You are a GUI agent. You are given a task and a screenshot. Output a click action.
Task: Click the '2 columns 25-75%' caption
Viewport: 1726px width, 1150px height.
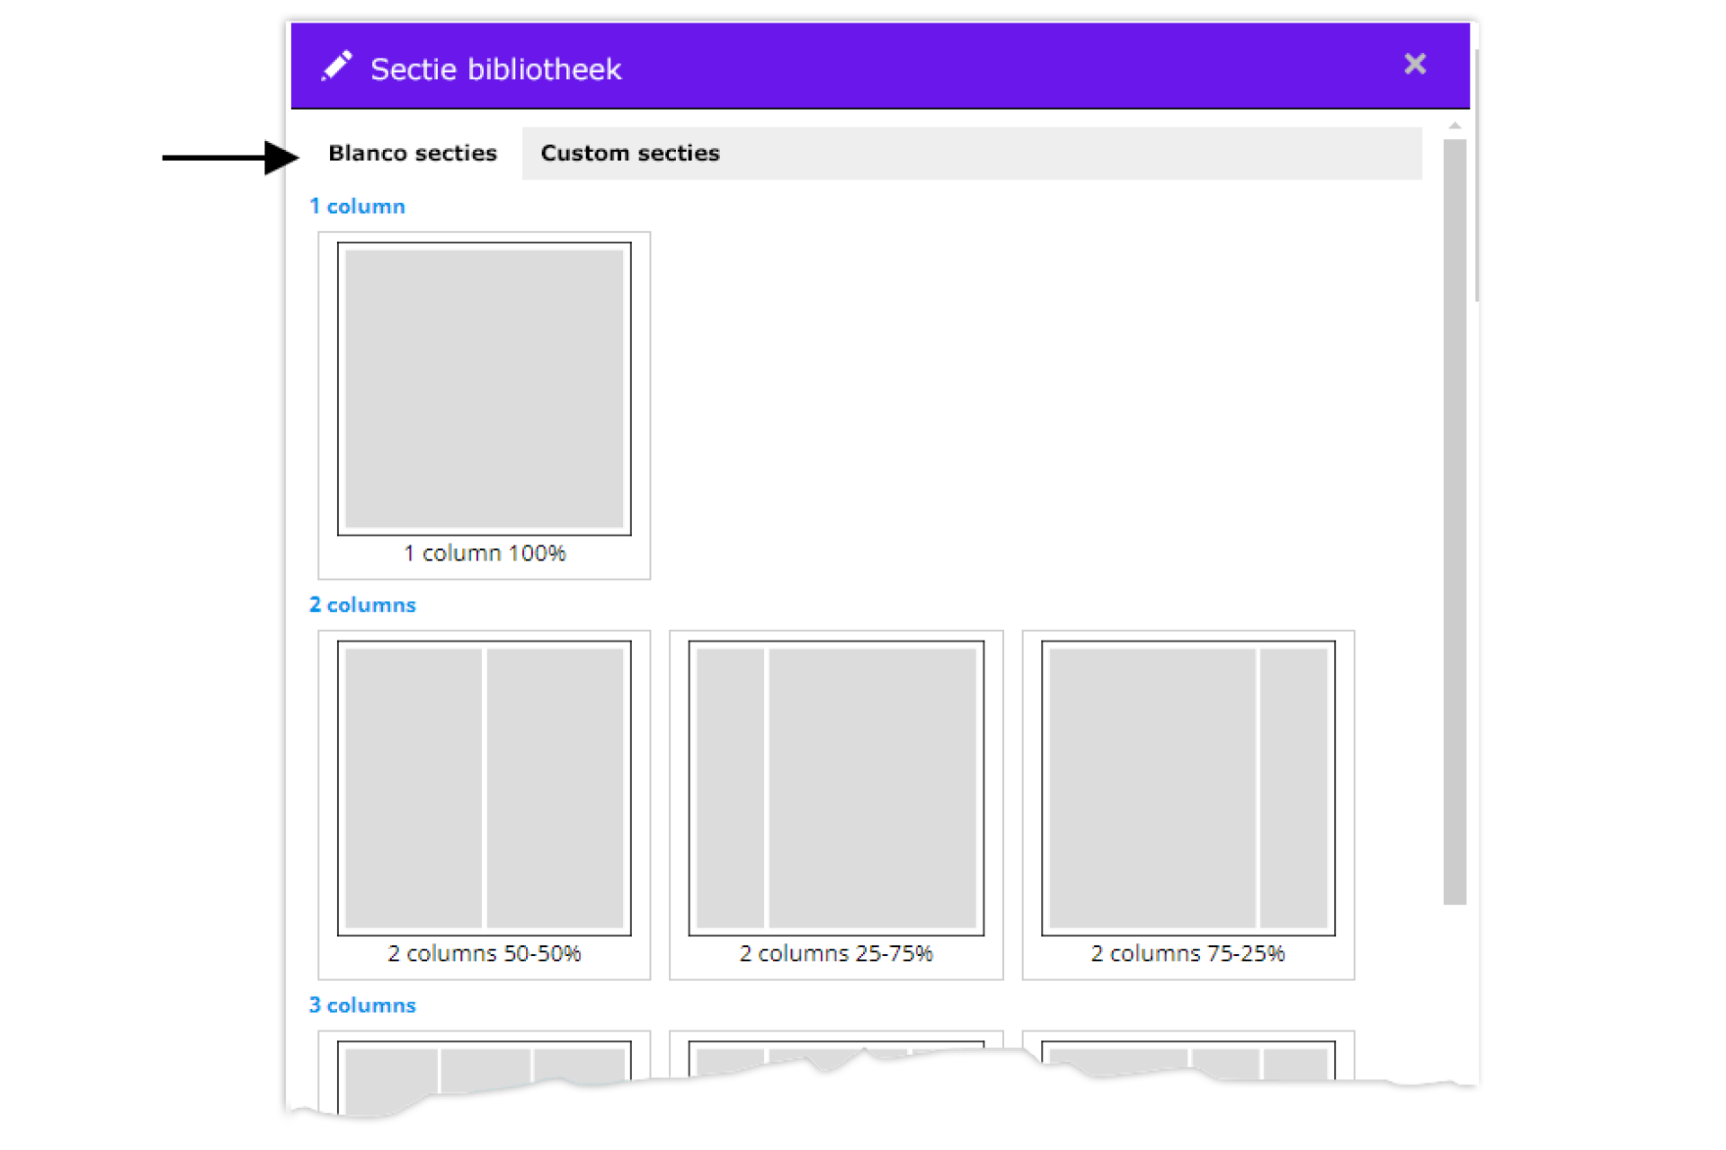pos(836,953)
